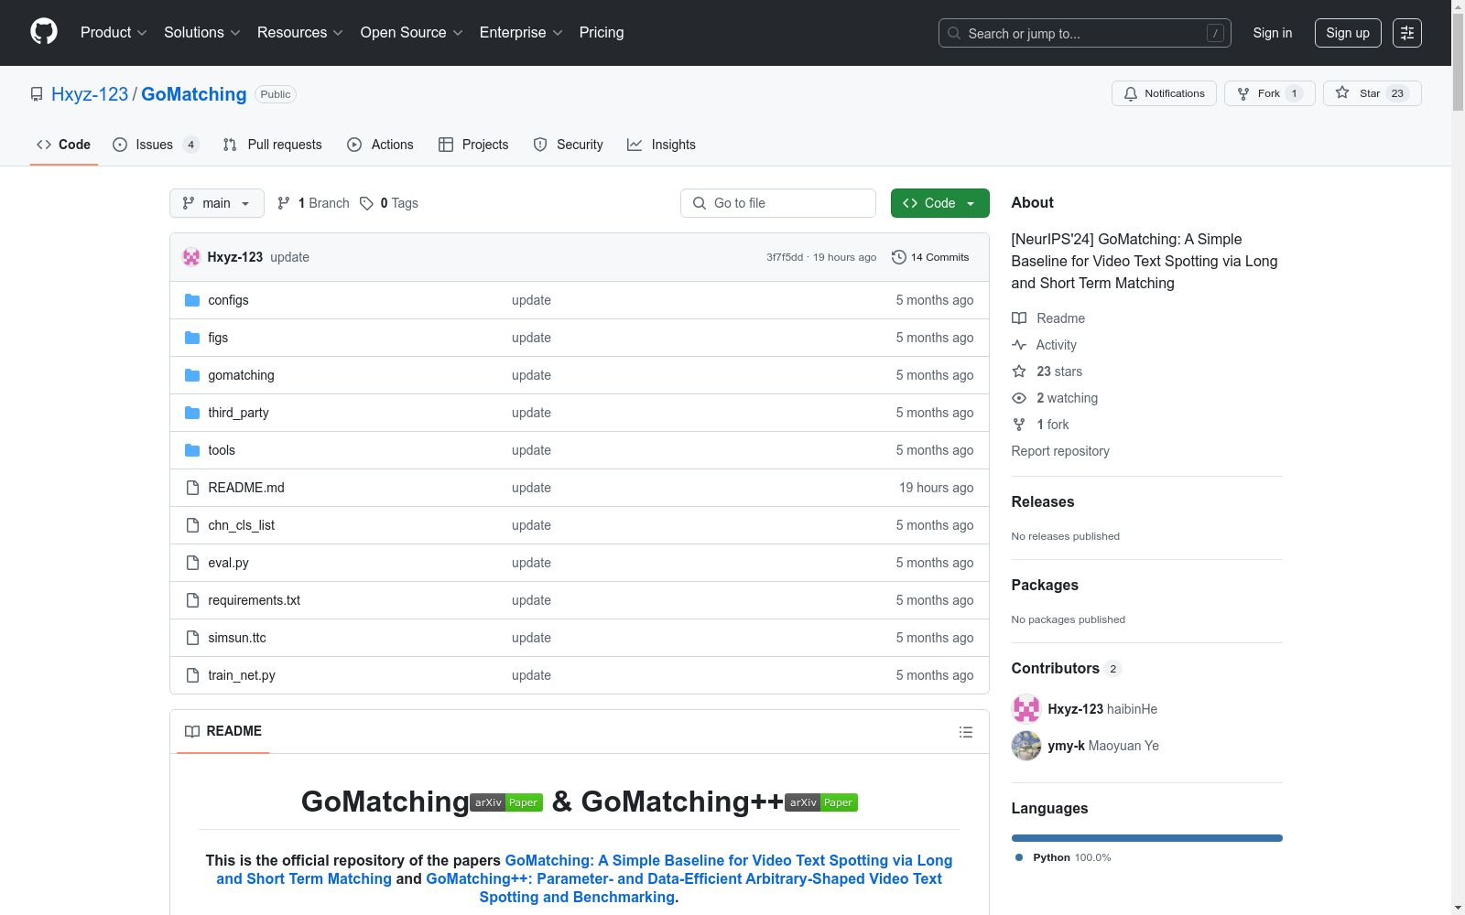Open the Pricing page link
The width and height of the screenshot is (1465, 915).
[602, 33]
